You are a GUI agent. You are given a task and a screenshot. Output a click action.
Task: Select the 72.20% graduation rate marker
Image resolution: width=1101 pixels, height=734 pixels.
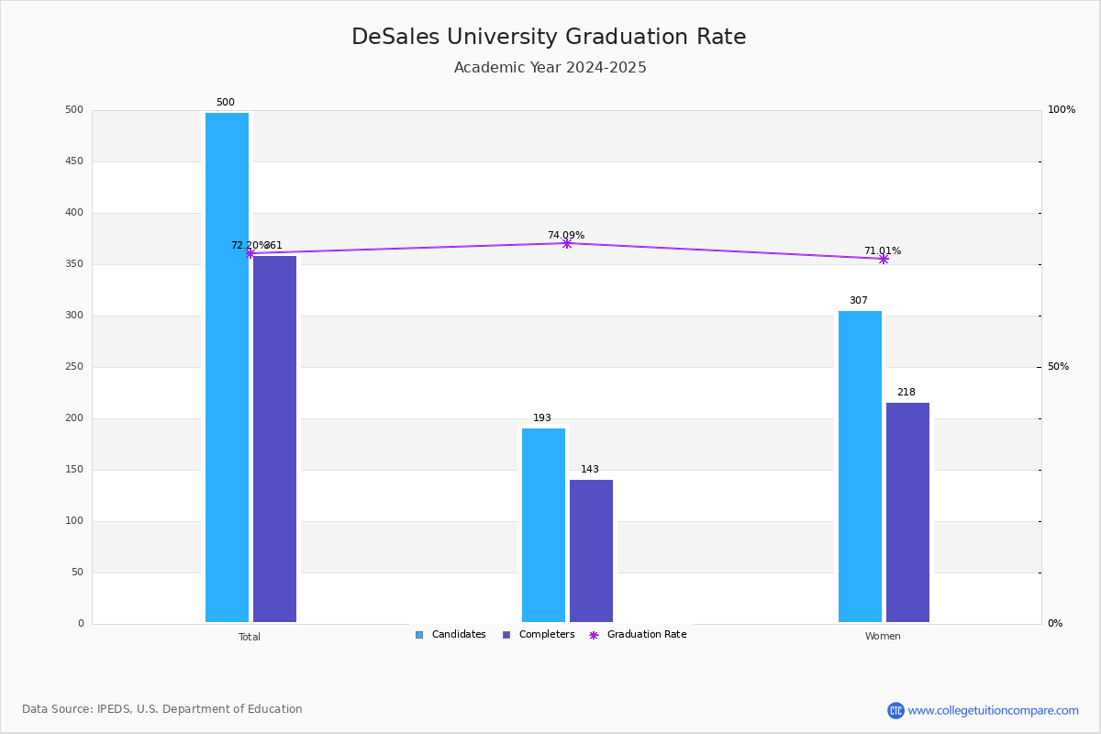(x=250, y=253)
